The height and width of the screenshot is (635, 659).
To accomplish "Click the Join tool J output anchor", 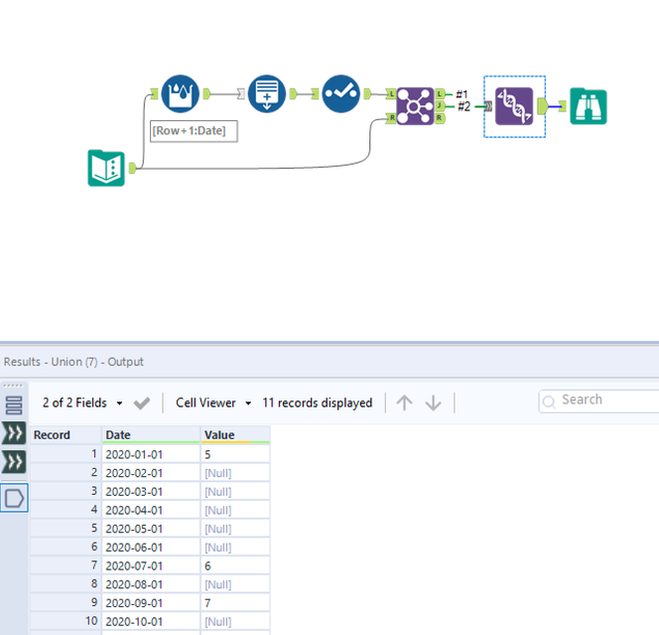I will [440, 105].
